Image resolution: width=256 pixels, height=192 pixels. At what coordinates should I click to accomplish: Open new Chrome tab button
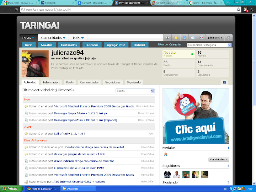tap(228, 3)
